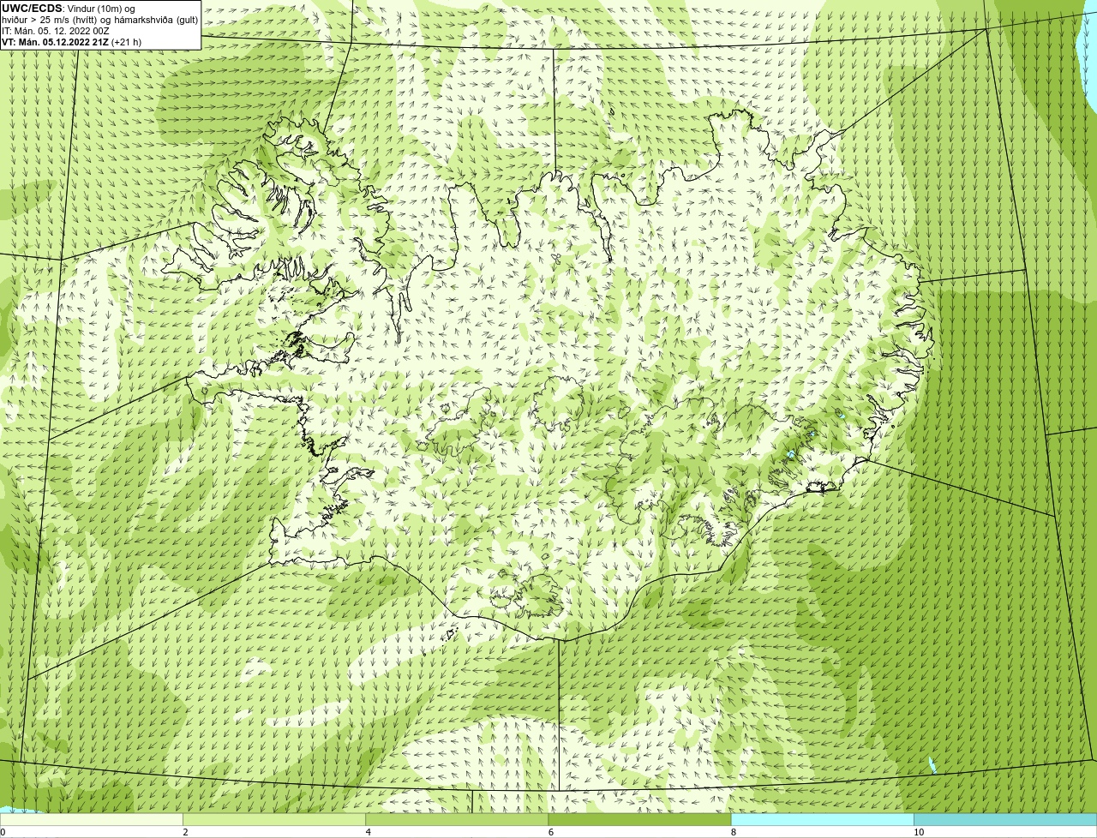This screenshot has height=838, width=1097.
Task: Click the 8–10 m/s pale cyan color bar segment
Action: click(x=822, y=819)
